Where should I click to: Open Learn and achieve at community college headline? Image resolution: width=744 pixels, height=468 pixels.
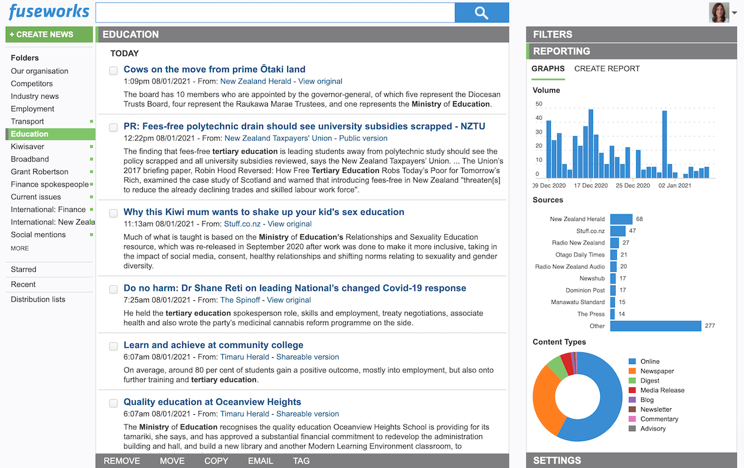tap(213, 345)
